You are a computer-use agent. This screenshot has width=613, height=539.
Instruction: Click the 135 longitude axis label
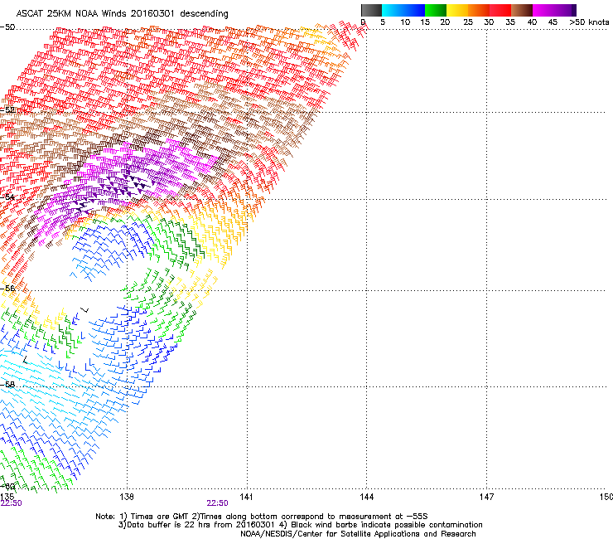7,497
